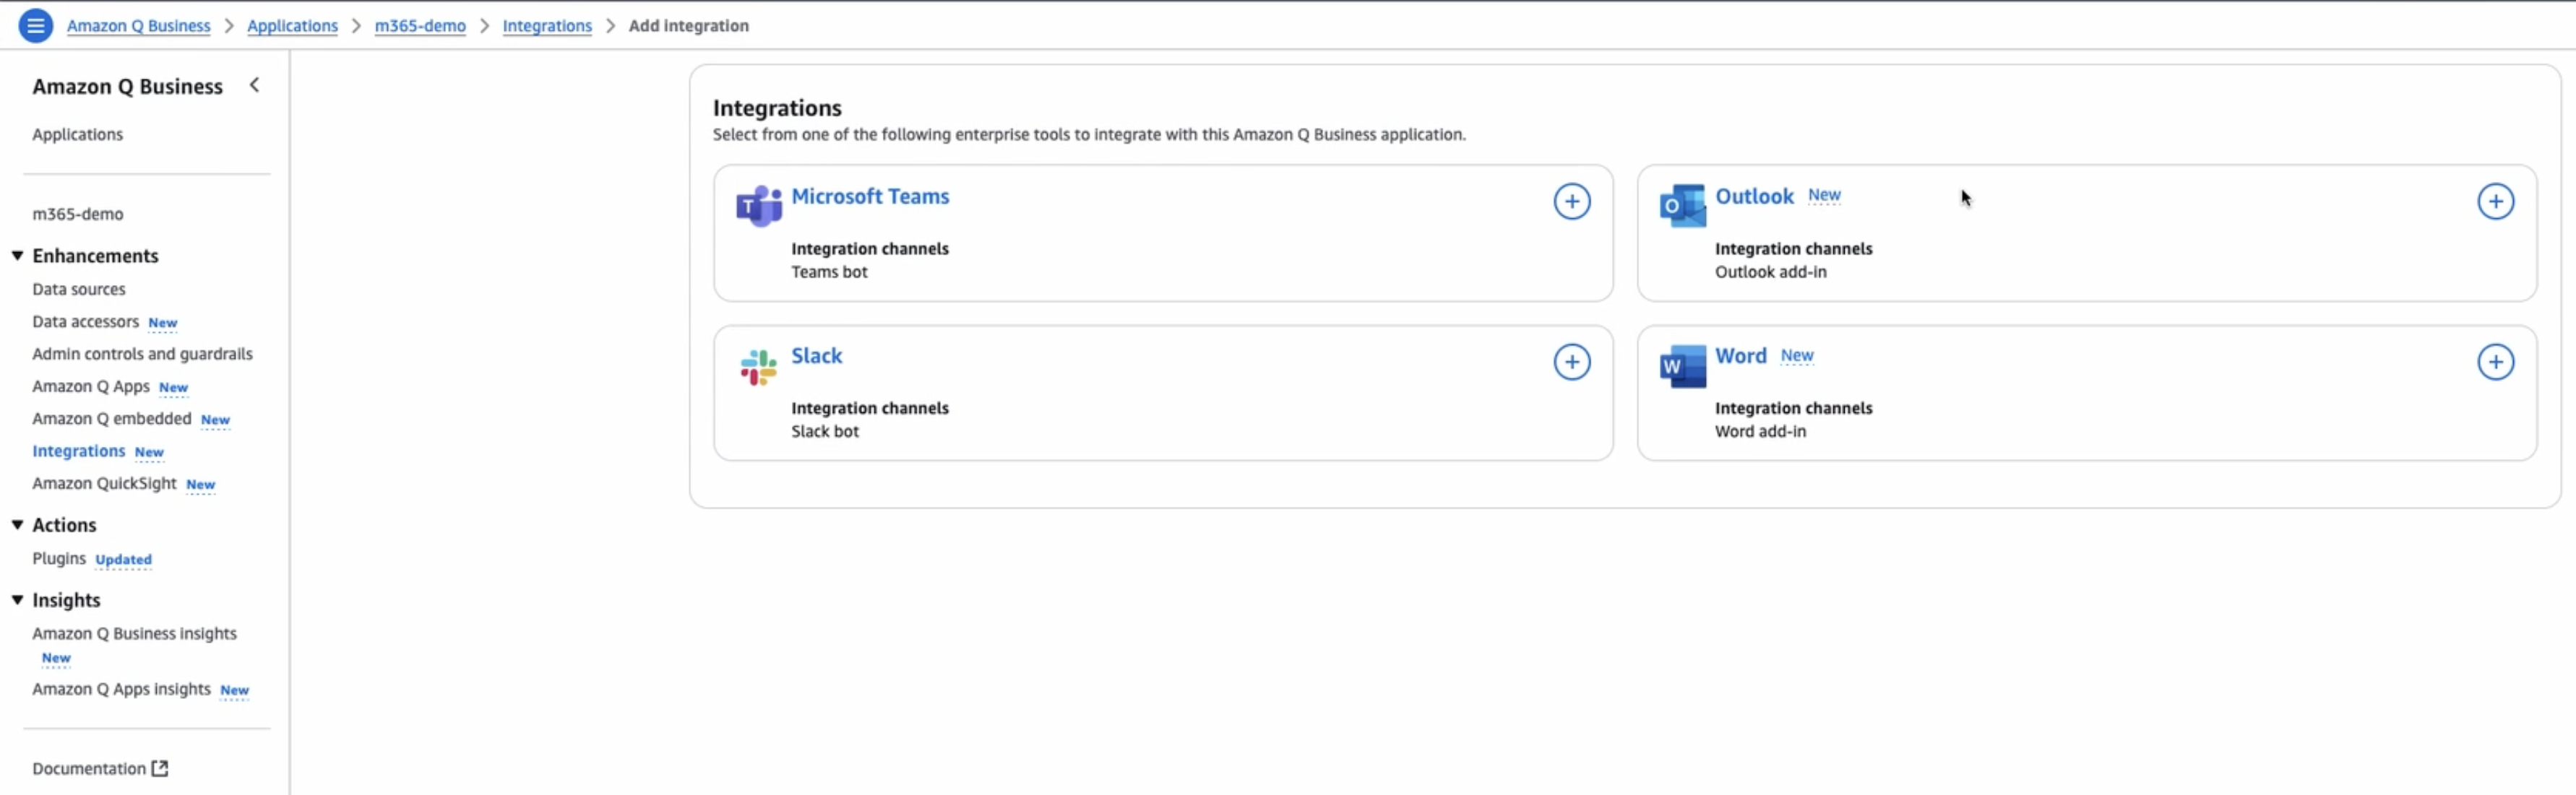The height and width of the screenshot is (795, 2576).
Task: Add the Word integration plus icon
Action: [2494, 362]
